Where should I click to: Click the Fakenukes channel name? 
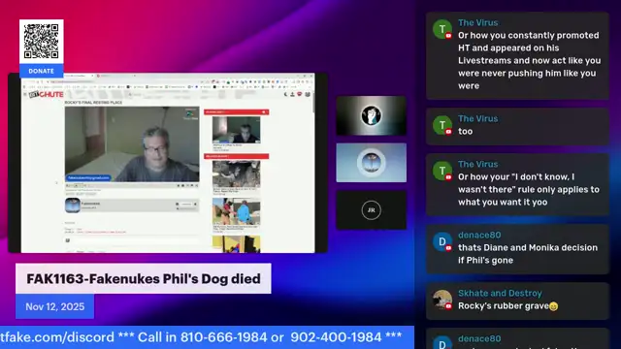tap(90, 204)
